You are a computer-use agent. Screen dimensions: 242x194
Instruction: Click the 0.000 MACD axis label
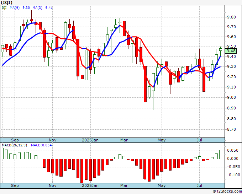pos(233,158)
